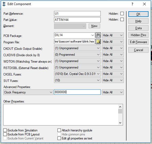152x144 pixels.
Task: Open Hidden Pins
Action: click(138, 35)
